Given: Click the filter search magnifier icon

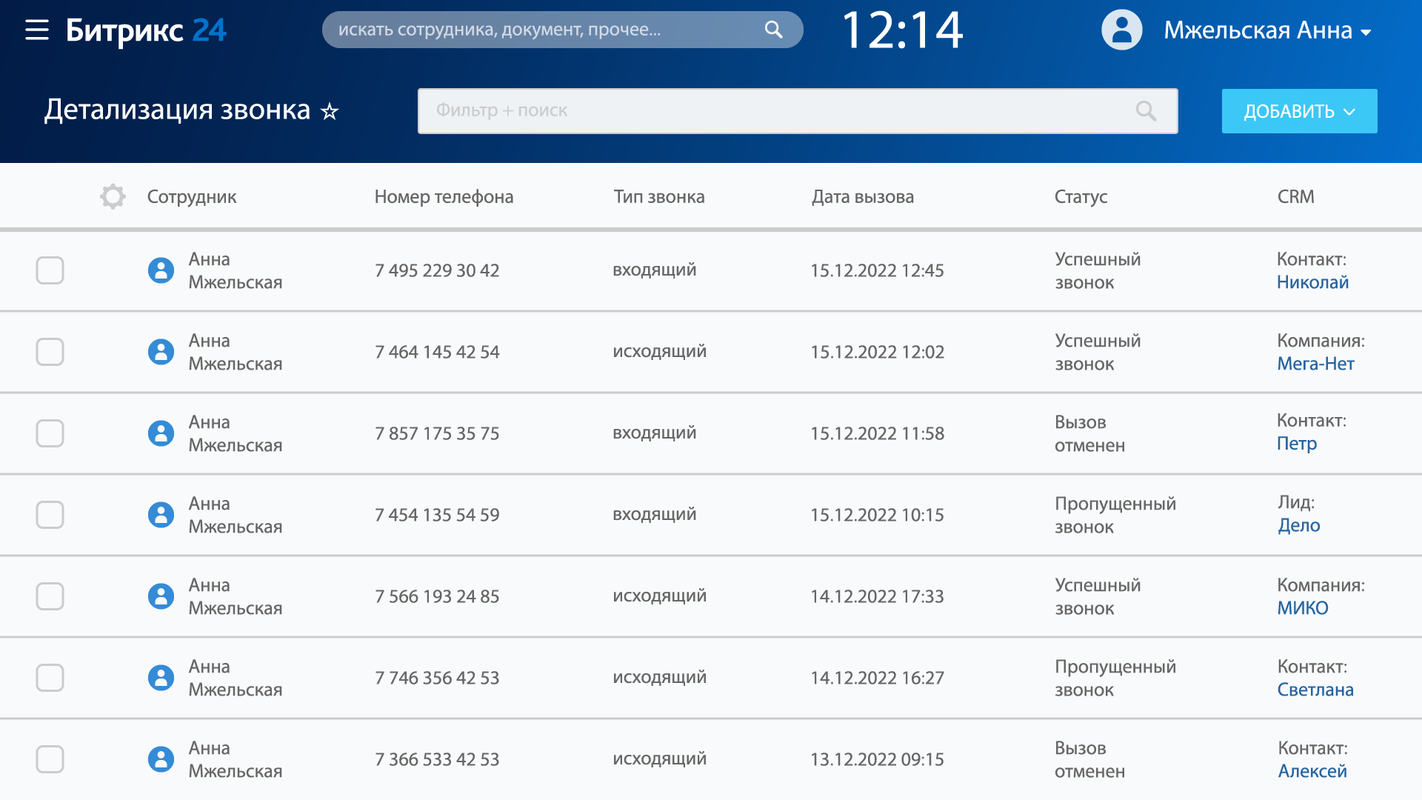Looking at the screenshot, I should [x=1146, y=111].
